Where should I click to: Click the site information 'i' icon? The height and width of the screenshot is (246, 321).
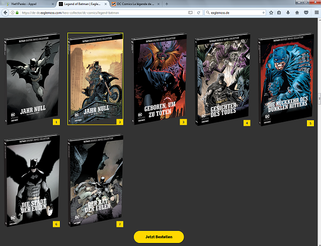coord(13,13)
